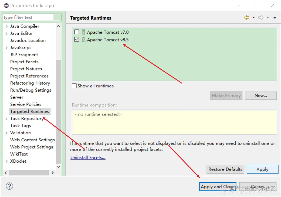
Task: Open the Uninstall Facets... link
Action: point(88,158)
